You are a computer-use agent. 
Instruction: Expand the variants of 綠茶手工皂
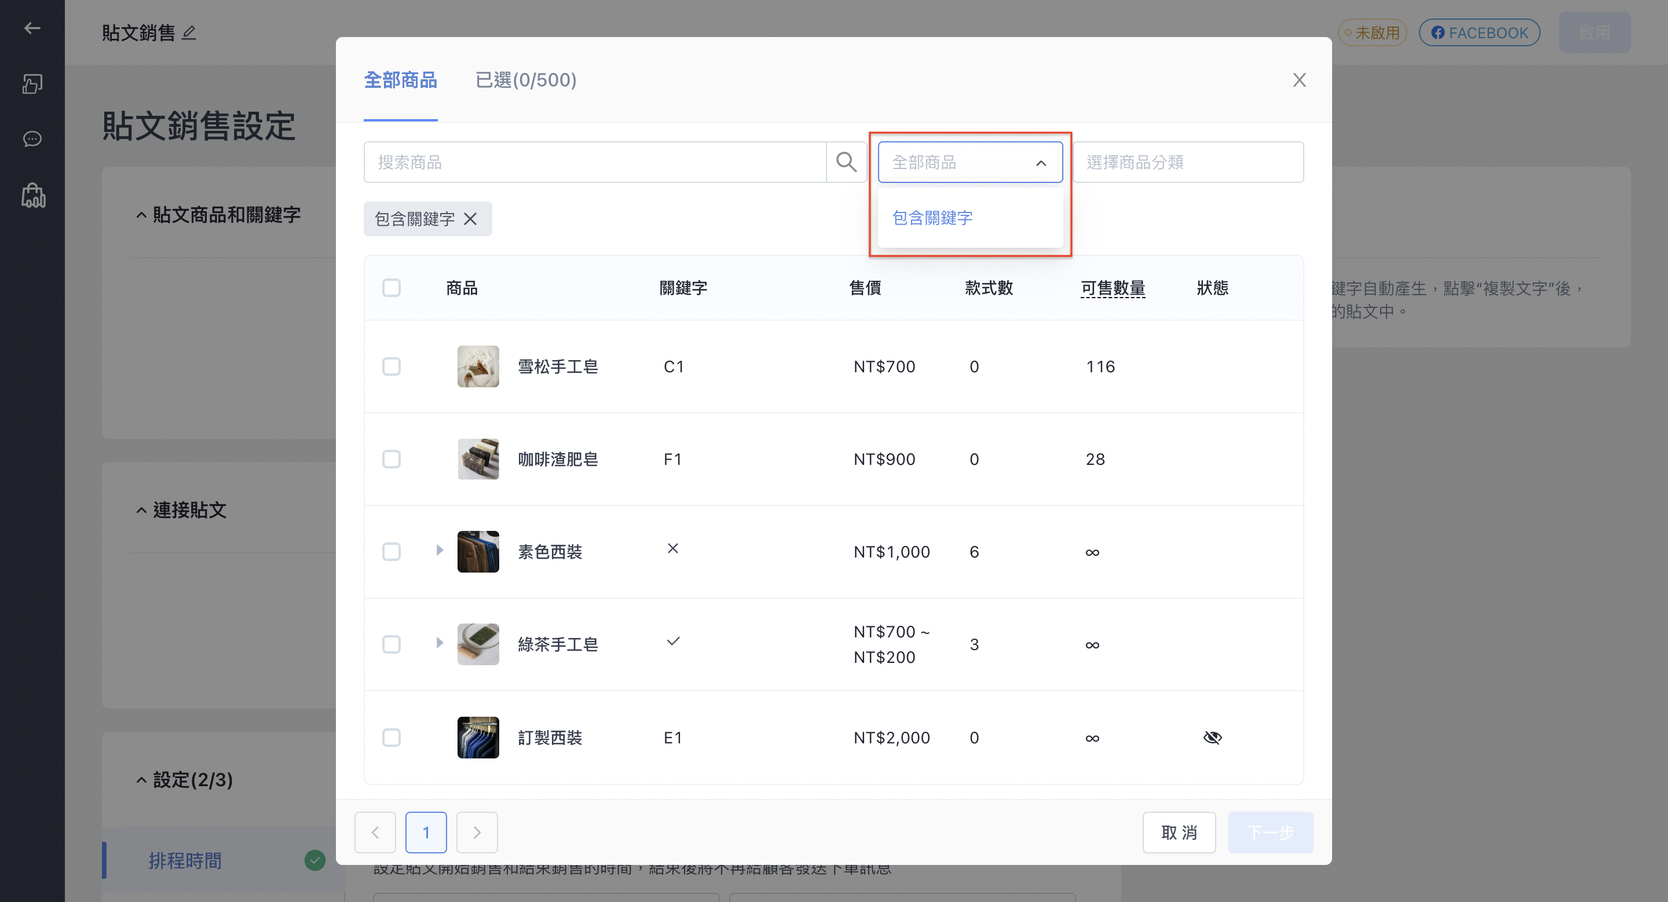point(440,643)
